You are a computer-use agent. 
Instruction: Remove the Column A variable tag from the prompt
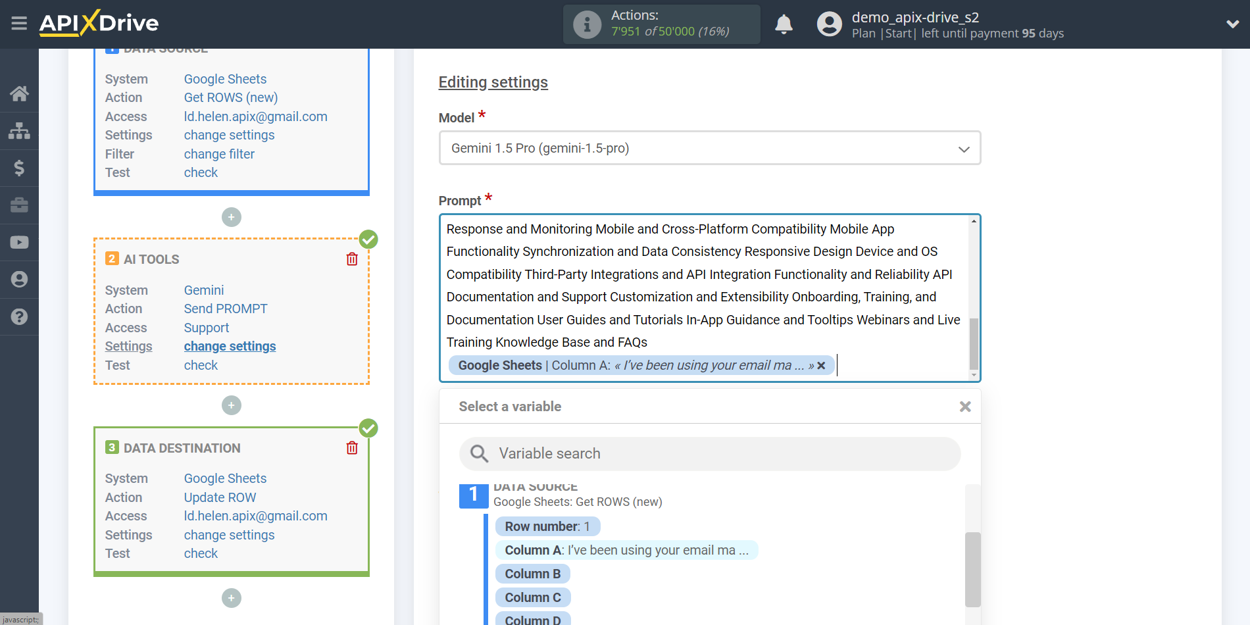pyautogui.click(x=821, y=366)
